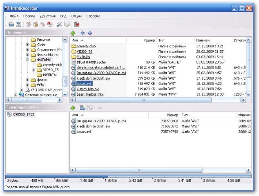
Task: Open the Опции menu
Action: (76, 16)
